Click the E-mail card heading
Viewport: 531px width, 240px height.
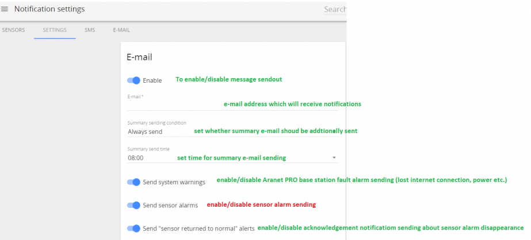point(139,57)
